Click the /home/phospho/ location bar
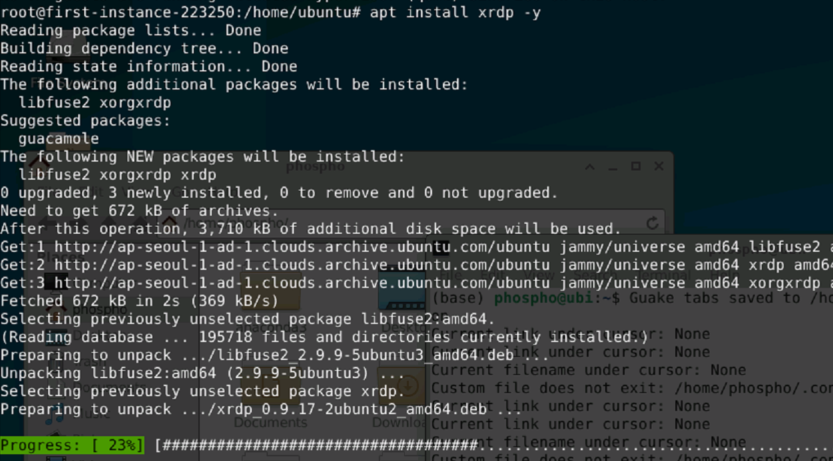 (x=407, y=222)
